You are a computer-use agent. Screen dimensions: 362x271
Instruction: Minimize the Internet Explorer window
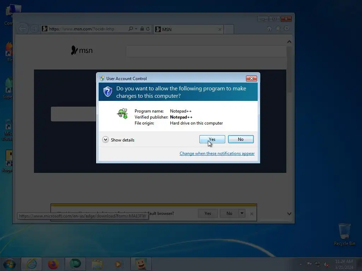[263, 19]
